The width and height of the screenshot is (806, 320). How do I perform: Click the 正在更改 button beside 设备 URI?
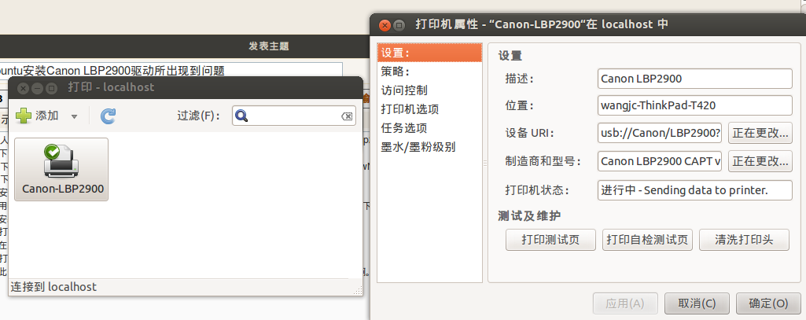[760, 134]
